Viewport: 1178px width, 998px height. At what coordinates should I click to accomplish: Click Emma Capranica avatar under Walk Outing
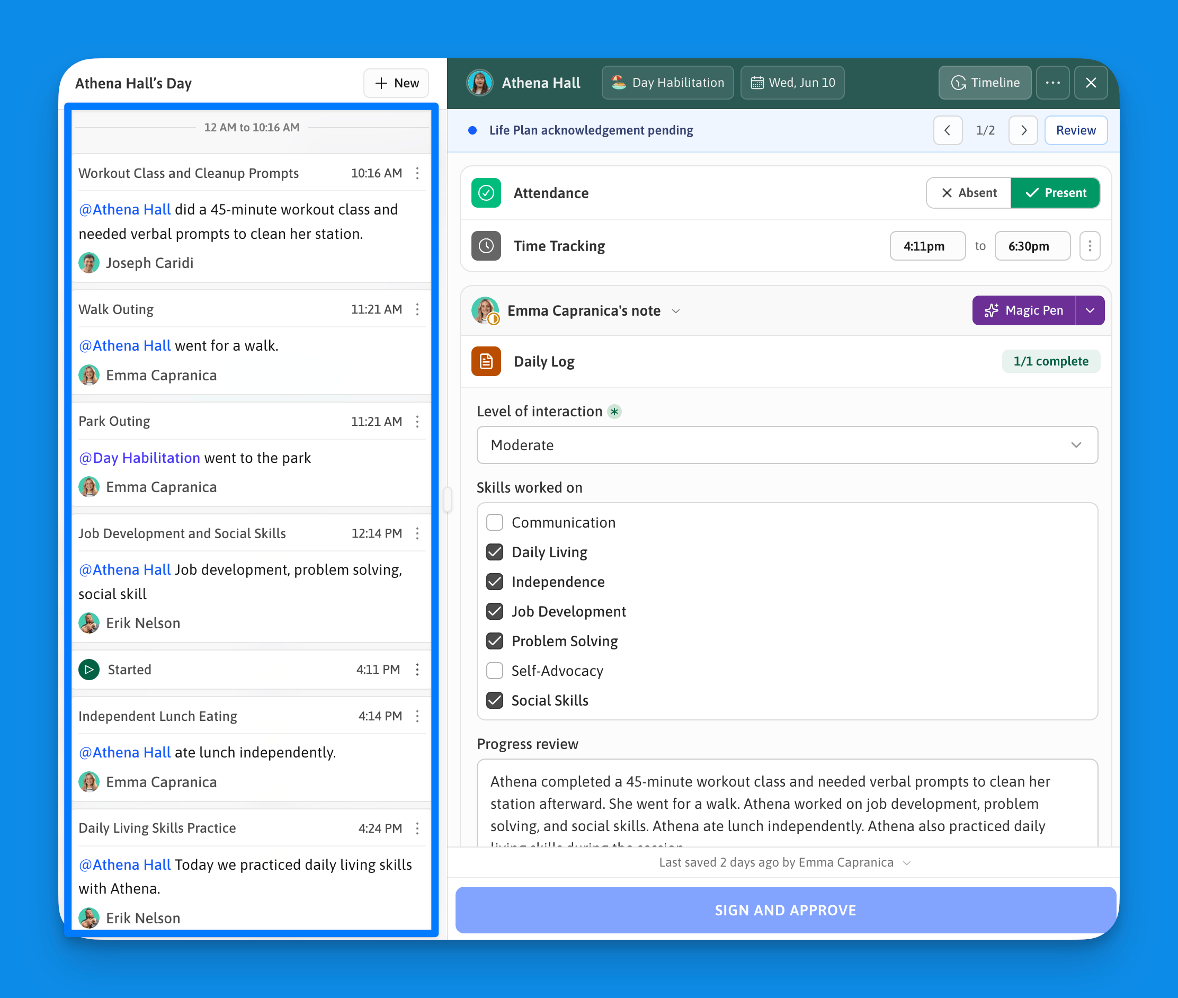pos(89,375)
